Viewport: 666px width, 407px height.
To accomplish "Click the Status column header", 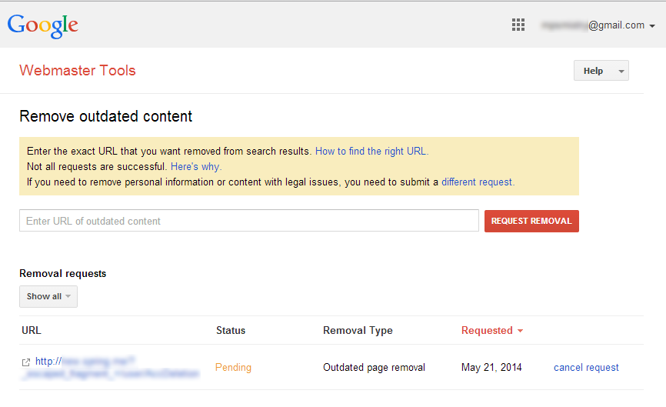I will [231, 331].
